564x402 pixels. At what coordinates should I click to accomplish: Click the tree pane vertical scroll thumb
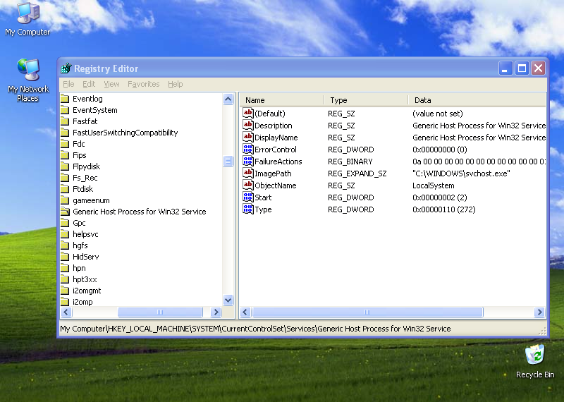point(228,161)
